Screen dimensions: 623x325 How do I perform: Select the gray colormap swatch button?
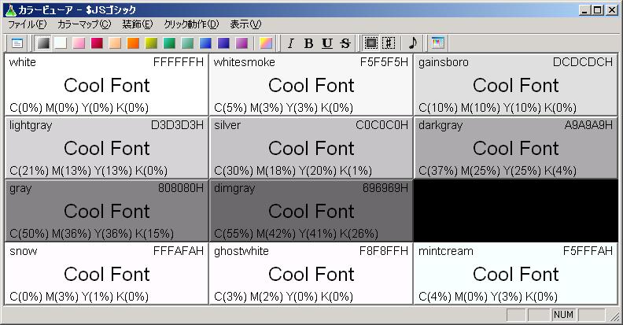click(43, 43)
